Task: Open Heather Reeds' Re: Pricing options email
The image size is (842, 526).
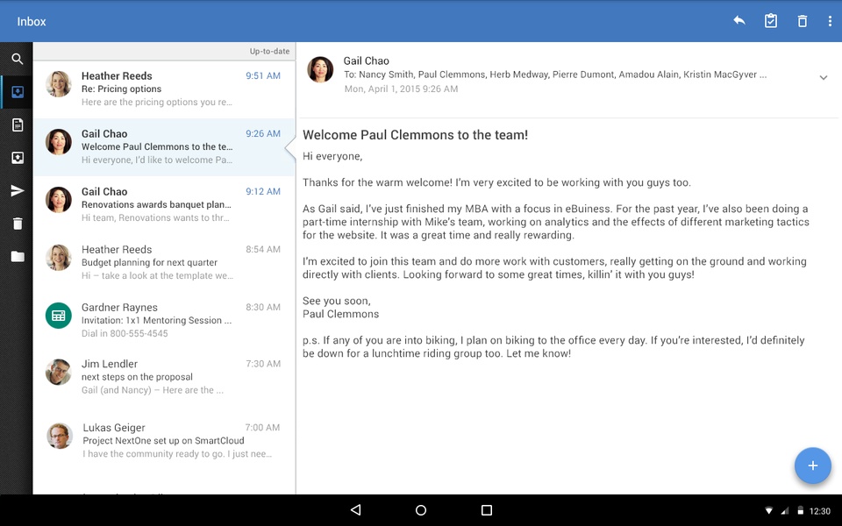Action: click(164, 89)
